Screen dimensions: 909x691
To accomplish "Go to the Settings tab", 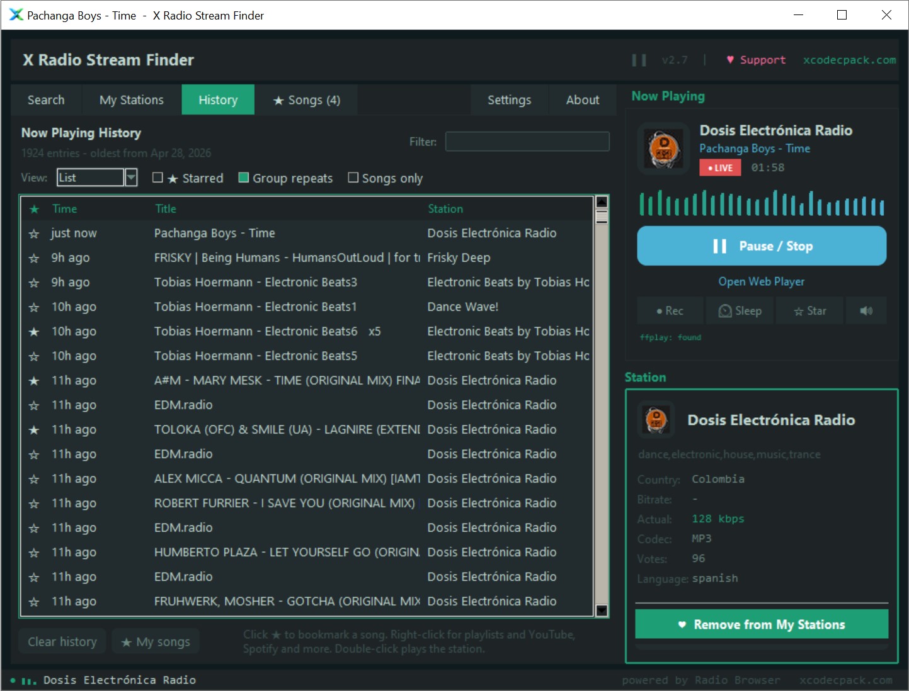I will (x=509, y=100).
